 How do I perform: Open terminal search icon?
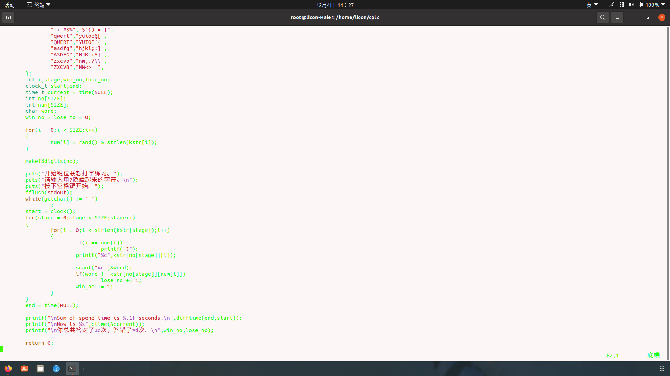click(602, 17)
